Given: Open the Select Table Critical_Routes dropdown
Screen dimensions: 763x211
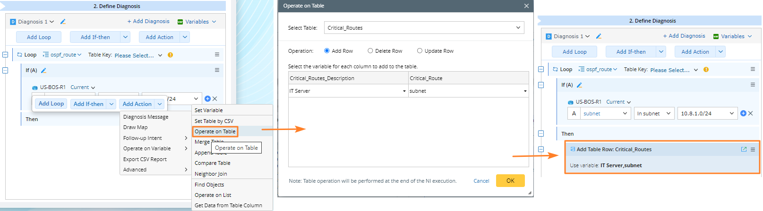Looking at the screenshot, I should (x=424, y=28).
